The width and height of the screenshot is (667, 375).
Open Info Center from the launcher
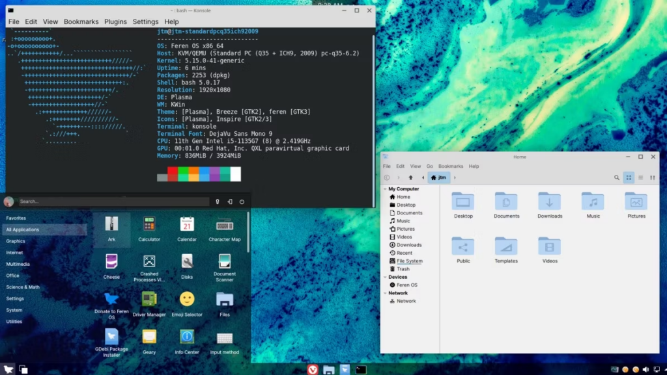click(x=187, y=341)
